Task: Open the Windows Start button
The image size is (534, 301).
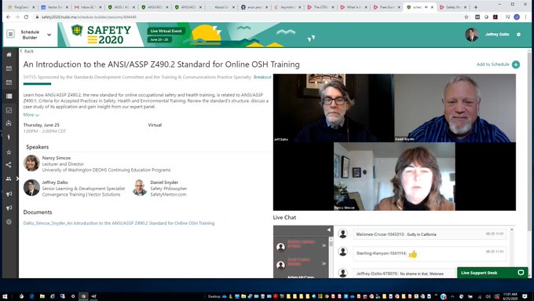Action: (x=5, y=296)
